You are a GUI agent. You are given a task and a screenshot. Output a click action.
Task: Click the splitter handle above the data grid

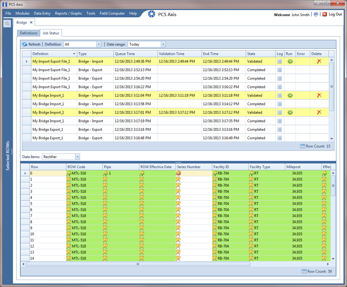(178, 162)
